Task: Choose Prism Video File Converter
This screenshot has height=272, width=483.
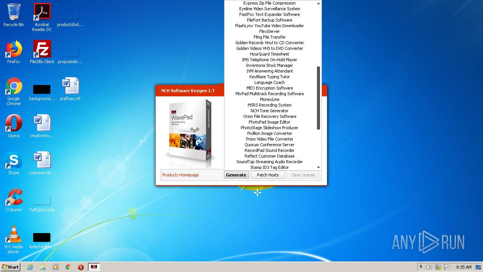Action: 269,139
